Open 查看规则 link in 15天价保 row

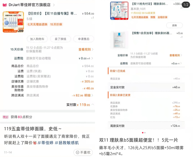(x=86, y=50)
